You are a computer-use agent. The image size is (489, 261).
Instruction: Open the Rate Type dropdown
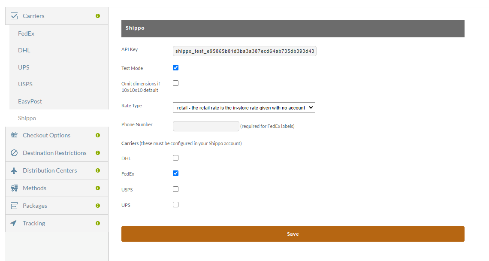(x=244, y=107)
